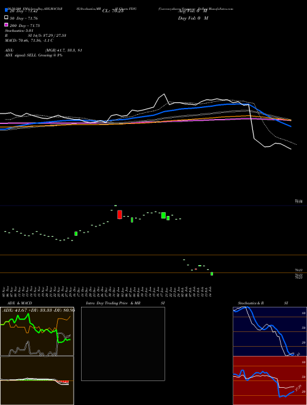
Task: Open the red RSI chart thumbnail
Action: click(x=270, y=380)
